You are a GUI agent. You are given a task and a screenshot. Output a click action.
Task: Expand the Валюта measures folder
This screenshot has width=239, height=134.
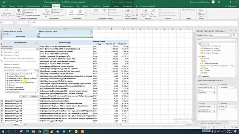tap(200, 59)
